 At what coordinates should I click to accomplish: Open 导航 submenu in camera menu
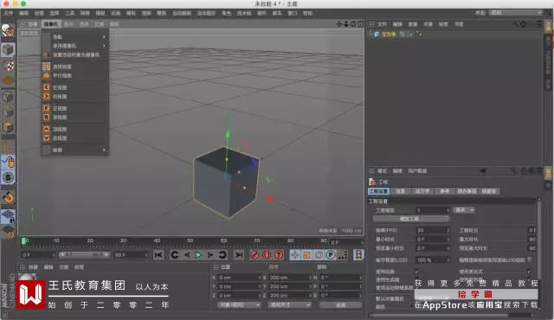[x=75, y=36]
